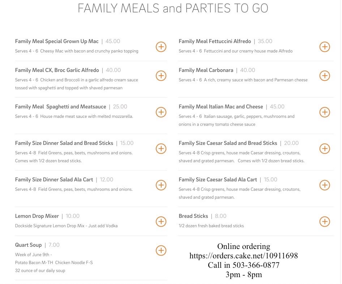Add Family Size Dinner Salad and Bread Sticks

(161, 149)
